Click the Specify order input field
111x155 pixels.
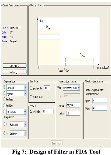coord(47,88)
